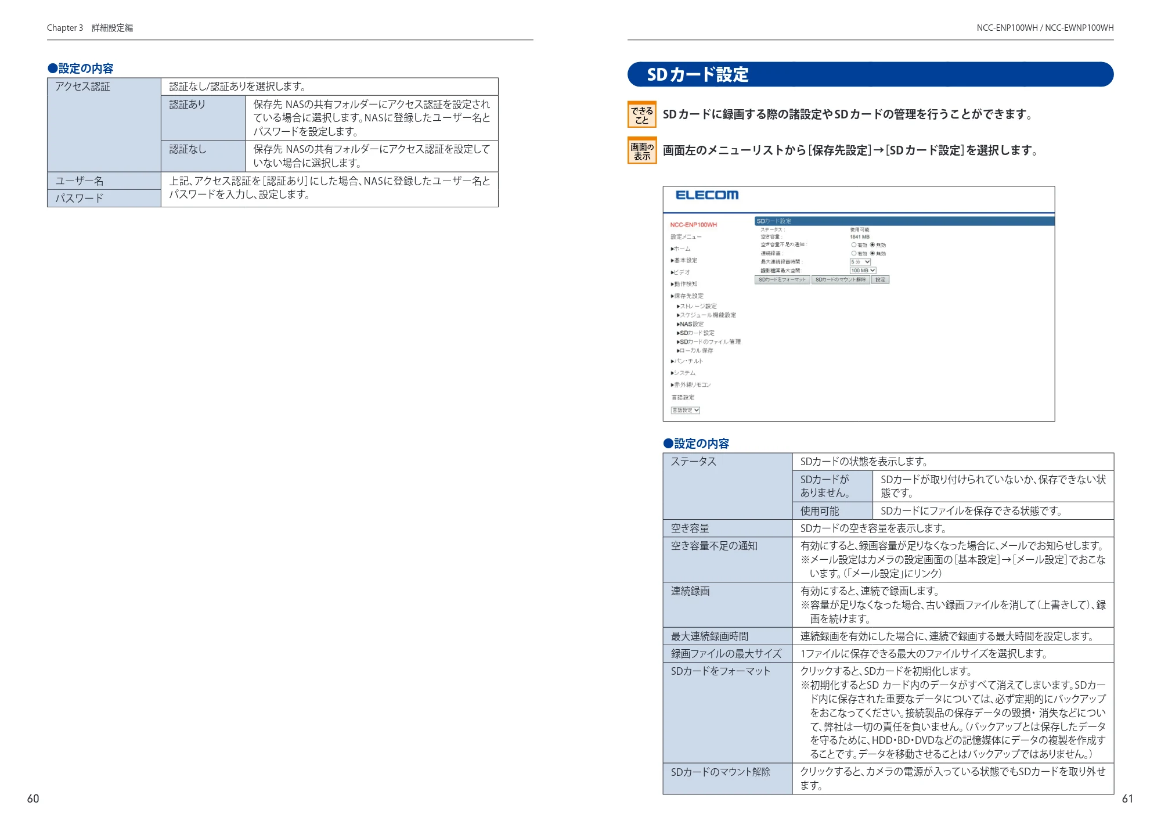Screen dimensions: 1161x824
Task: Open the 動作検知 menu item
Action: tap(684, 284)
